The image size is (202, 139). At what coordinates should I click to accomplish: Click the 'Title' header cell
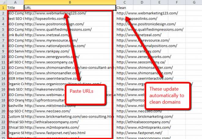pos(15,8)
